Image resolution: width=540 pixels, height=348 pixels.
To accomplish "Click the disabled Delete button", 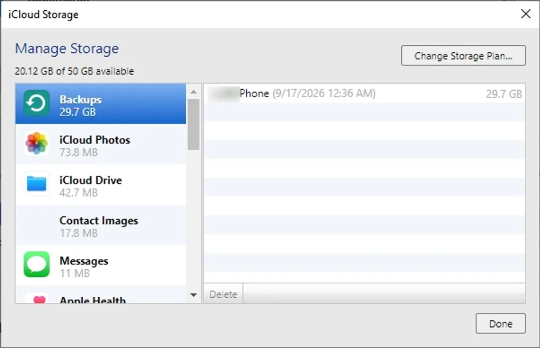I will click(x=223, y=294).
